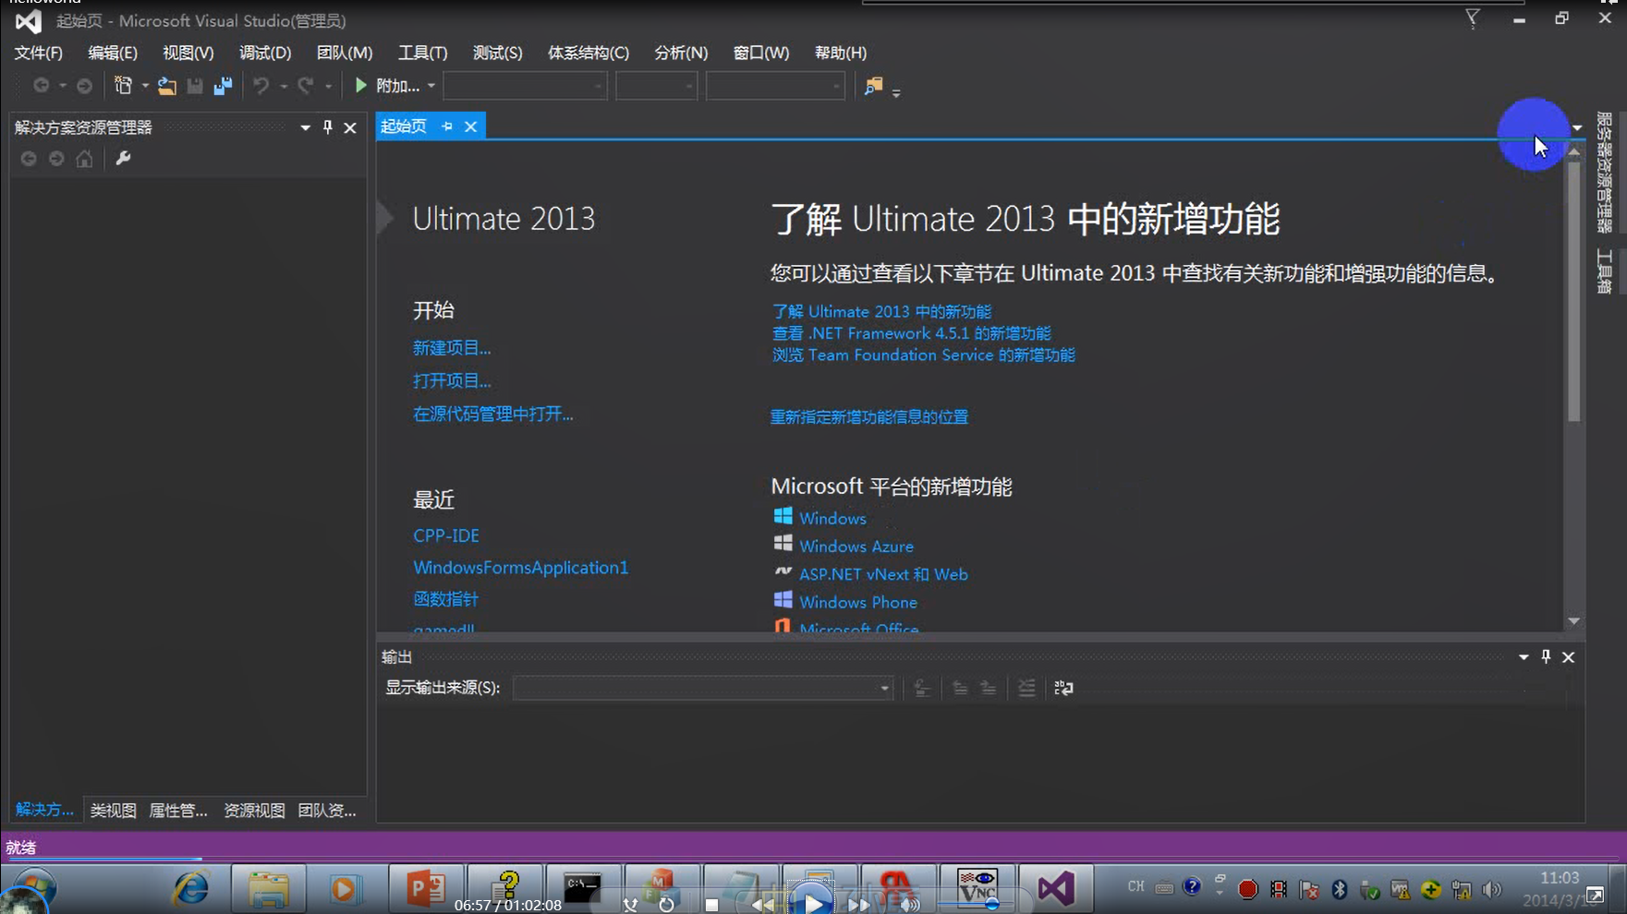
Task: Click the Save All icon
Action: [x=223, y=86]
